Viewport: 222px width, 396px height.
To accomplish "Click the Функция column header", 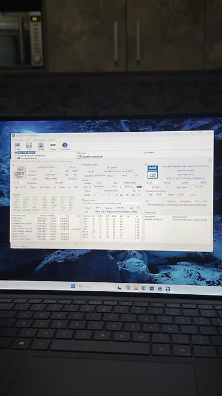I will (82, 153).
